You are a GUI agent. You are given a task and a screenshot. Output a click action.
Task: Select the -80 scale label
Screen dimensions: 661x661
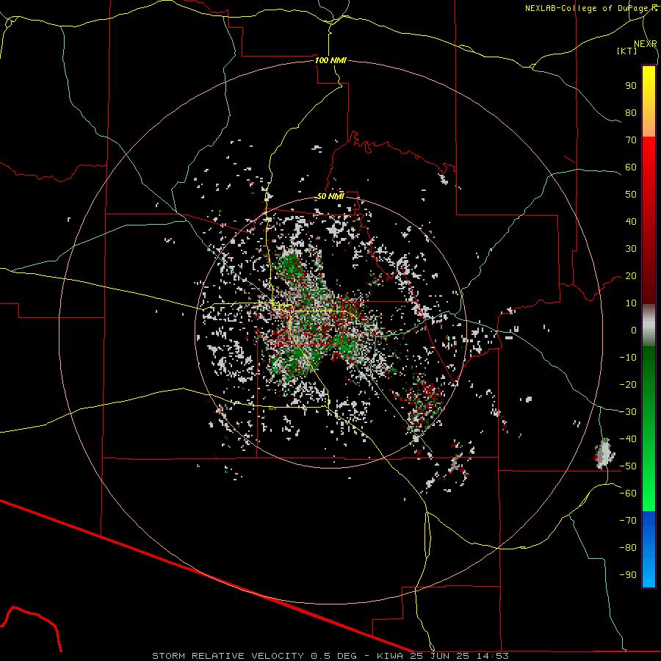tap(628, 548)
